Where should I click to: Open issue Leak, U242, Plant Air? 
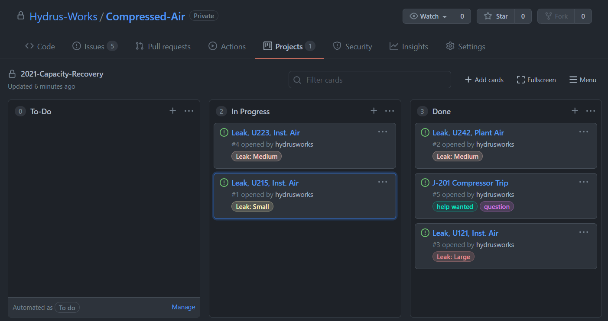pos(468,133)
